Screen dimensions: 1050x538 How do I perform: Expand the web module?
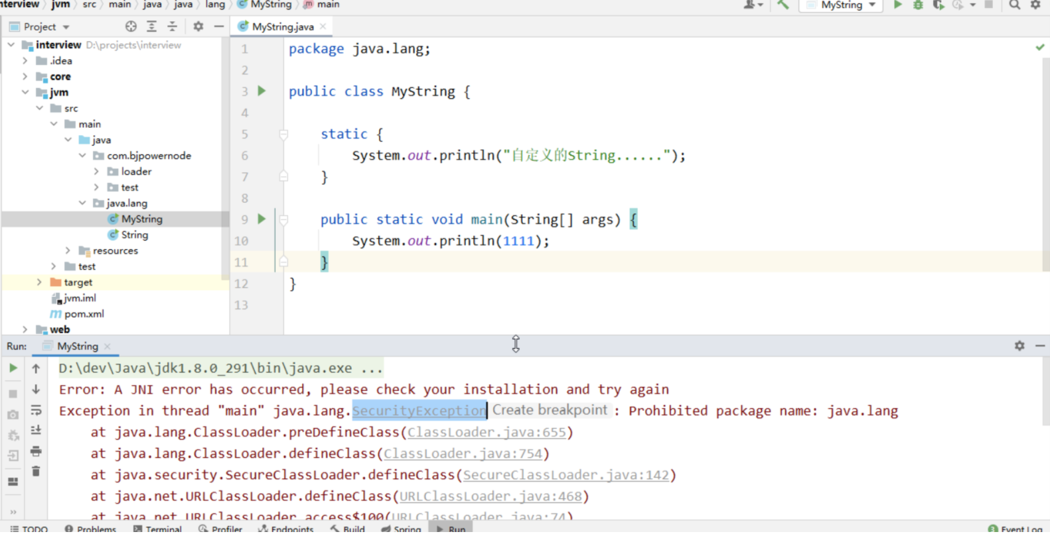point(25,329)
